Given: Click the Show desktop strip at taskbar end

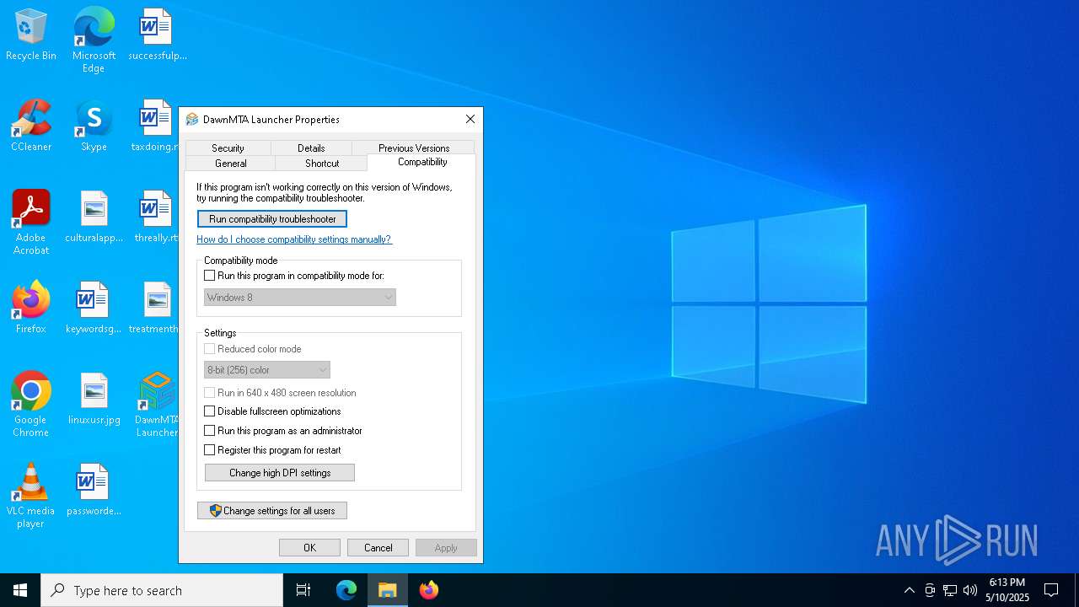Looking at the screenshot, I should 1076,590.
